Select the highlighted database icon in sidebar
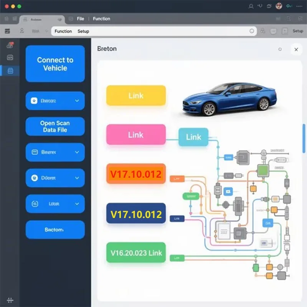307x307 pixels. (x=10, y=71)
